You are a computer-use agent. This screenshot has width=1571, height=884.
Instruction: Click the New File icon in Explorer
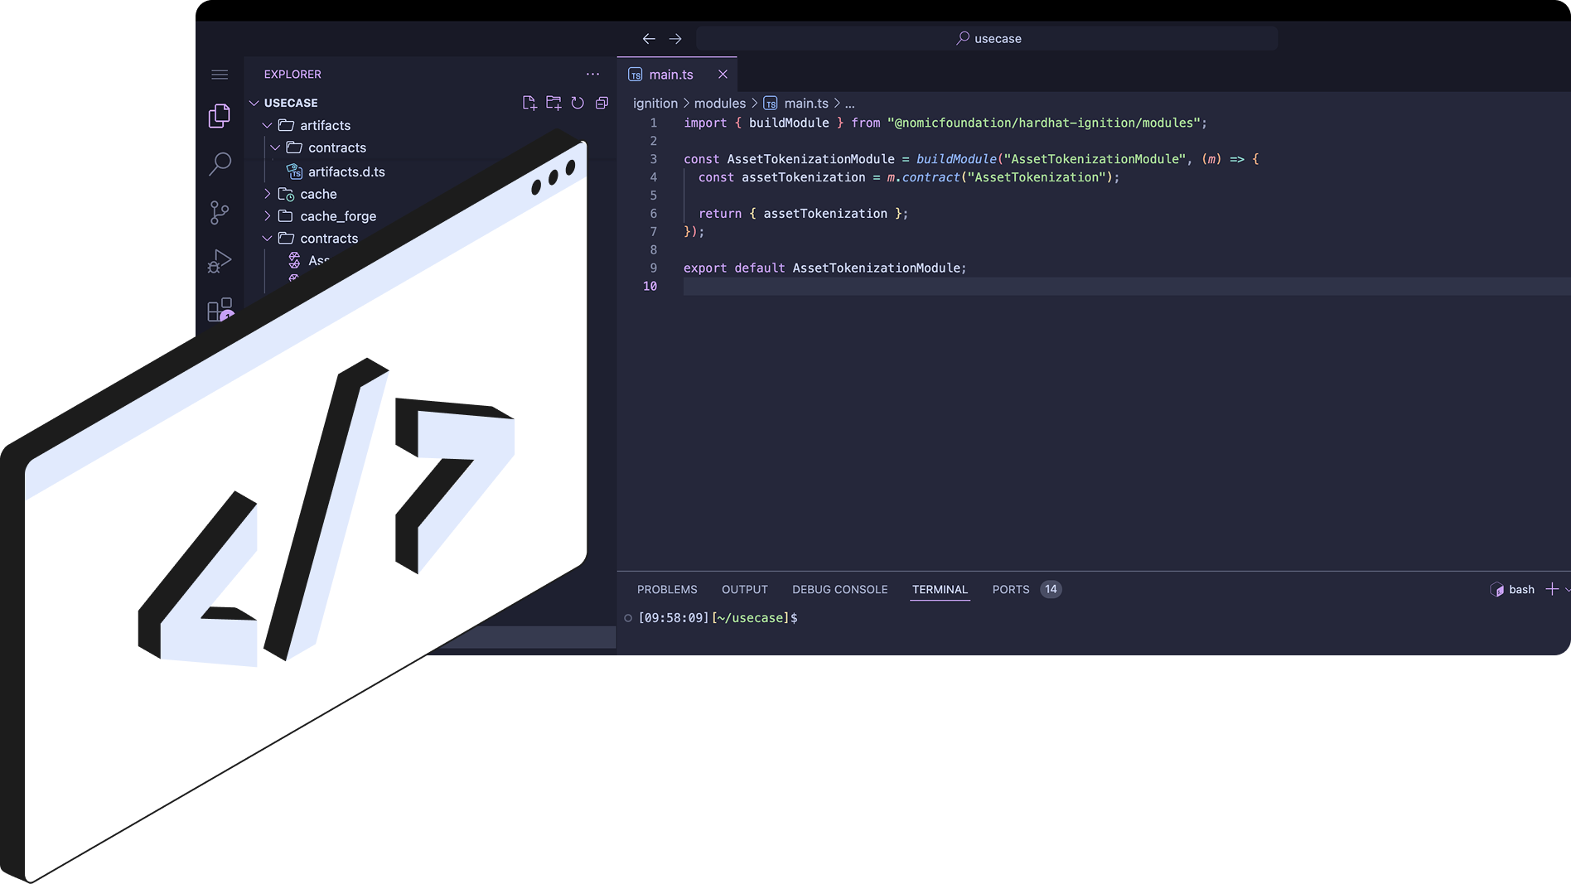[529, 103]
